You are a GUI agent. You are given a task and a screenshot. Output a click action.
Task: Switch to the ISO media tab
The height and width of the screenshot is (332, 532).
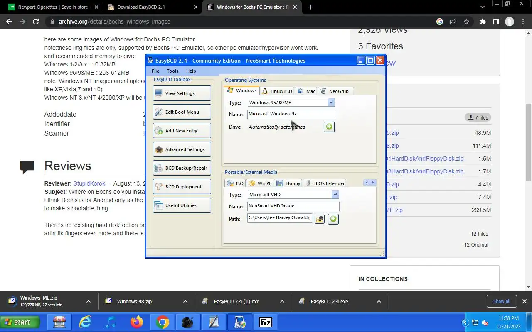tap(235, 183)
